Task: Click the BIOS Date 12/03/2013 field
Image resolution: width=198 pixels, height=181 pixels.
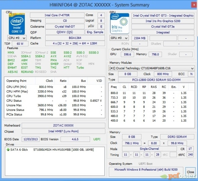Action: click(31, 139)
